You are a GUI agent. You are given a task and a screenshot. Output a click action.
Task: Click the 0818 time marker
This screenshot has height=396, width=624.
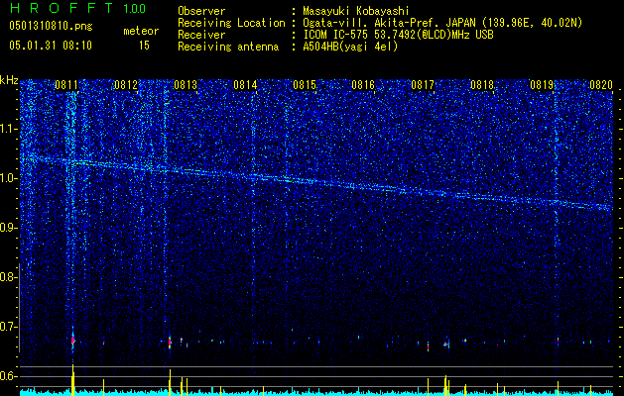[482, 85]
